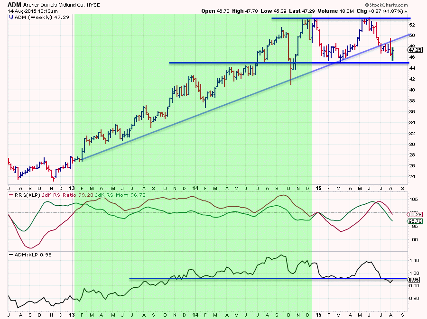Click the Open 46.70 value

click(216, 11)
